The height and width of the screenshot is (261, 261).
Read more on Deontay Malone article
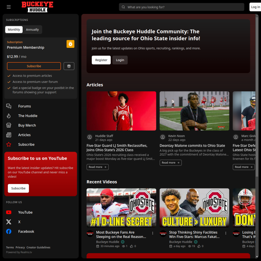[x=171, y=163]
